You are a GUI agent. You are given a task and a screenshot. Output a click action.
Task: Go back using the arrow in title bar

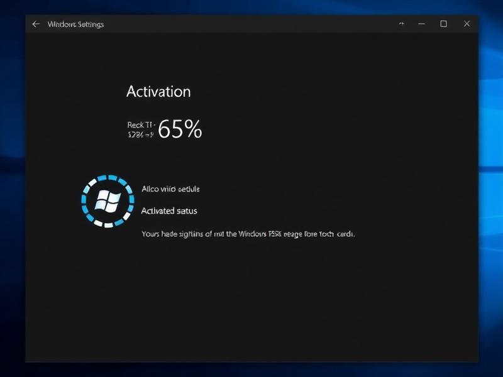click(x=36, y=24)
